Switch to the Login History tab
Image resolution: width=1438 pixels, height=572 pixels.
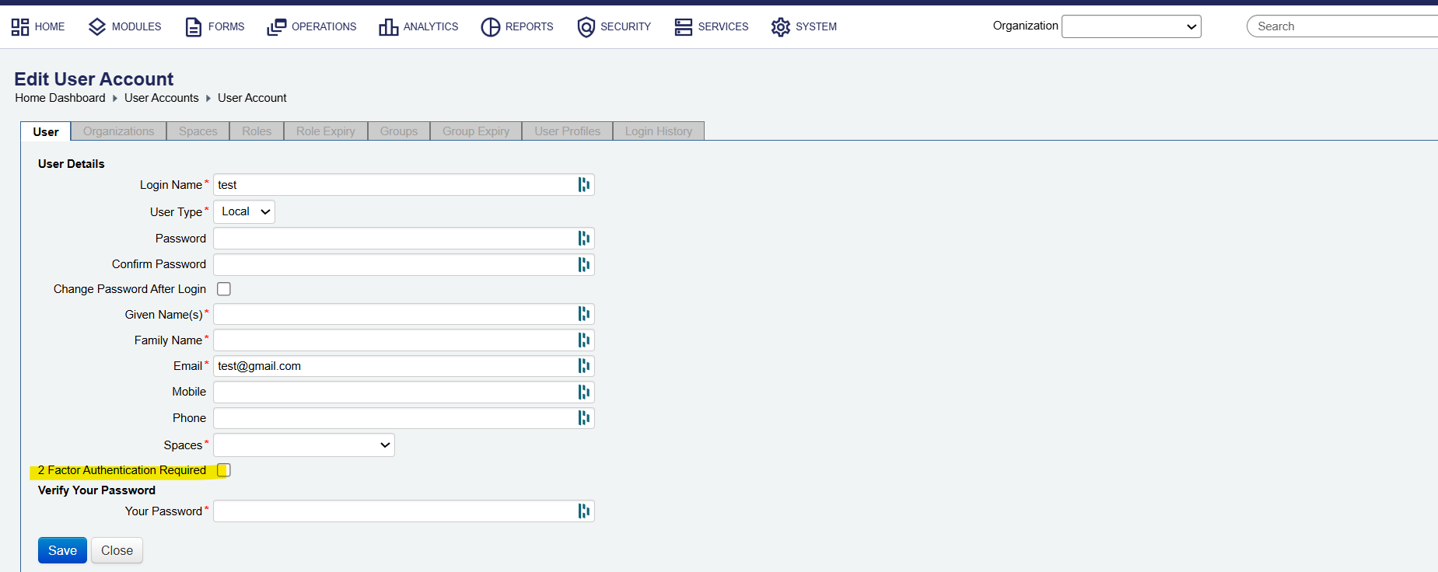coord(658,131)
